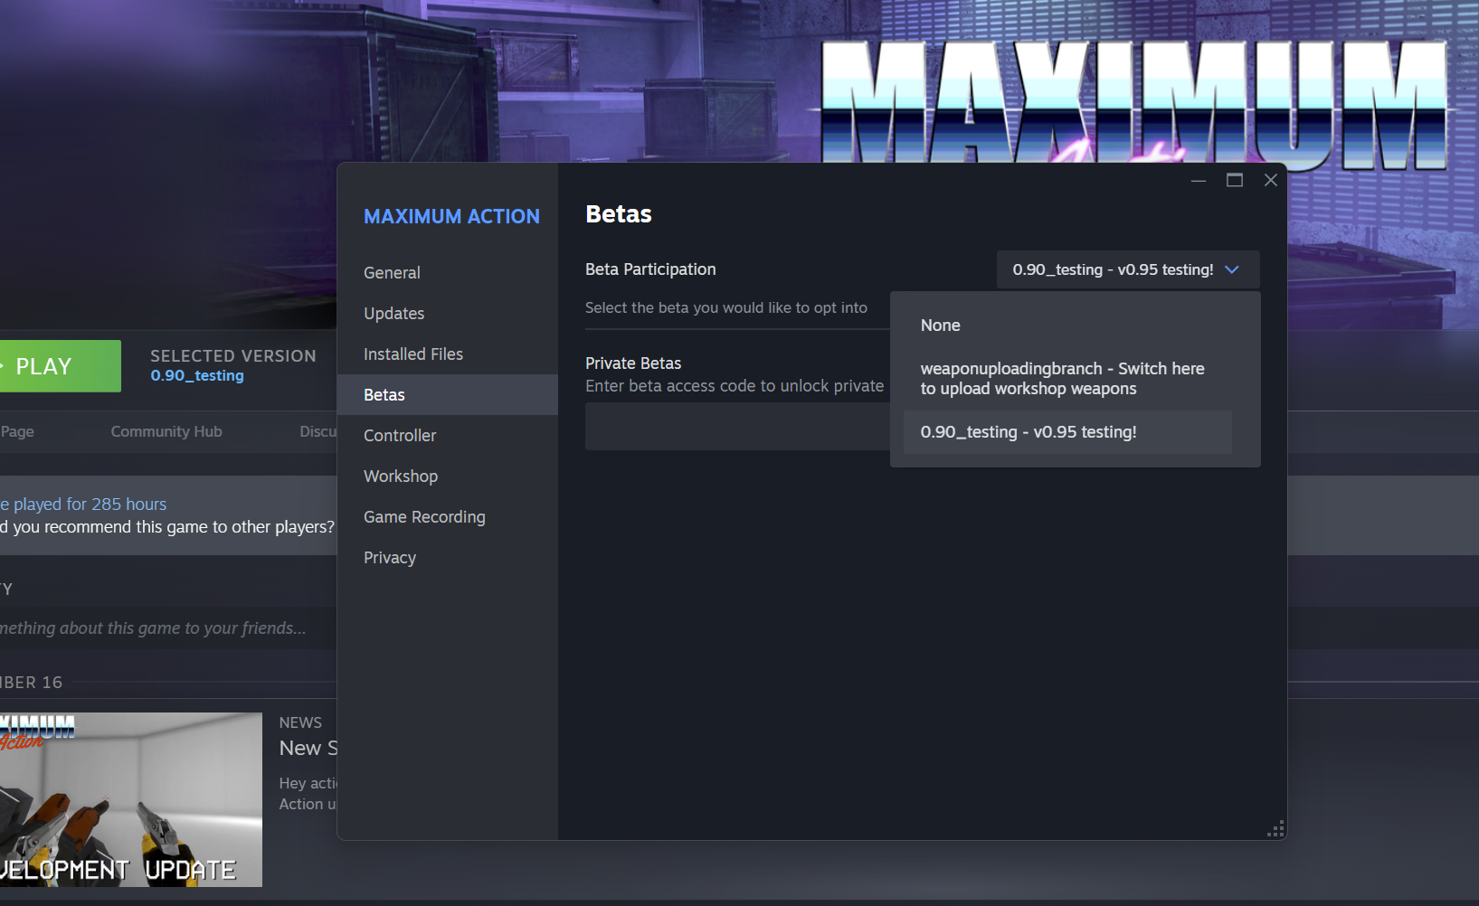The image size is (1479, 906).
Task: Click the resize grip of properties window
Action: (x=1276, y=830)
